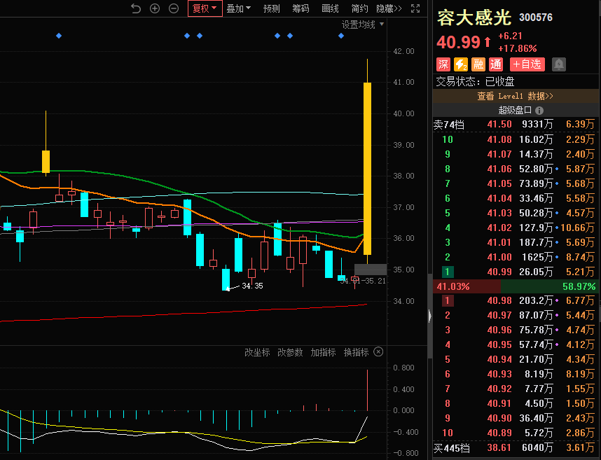Open the 查看 Level1 数据 link
The width and height of the screenshot is (601, 460).
click(x=516, y=96)
